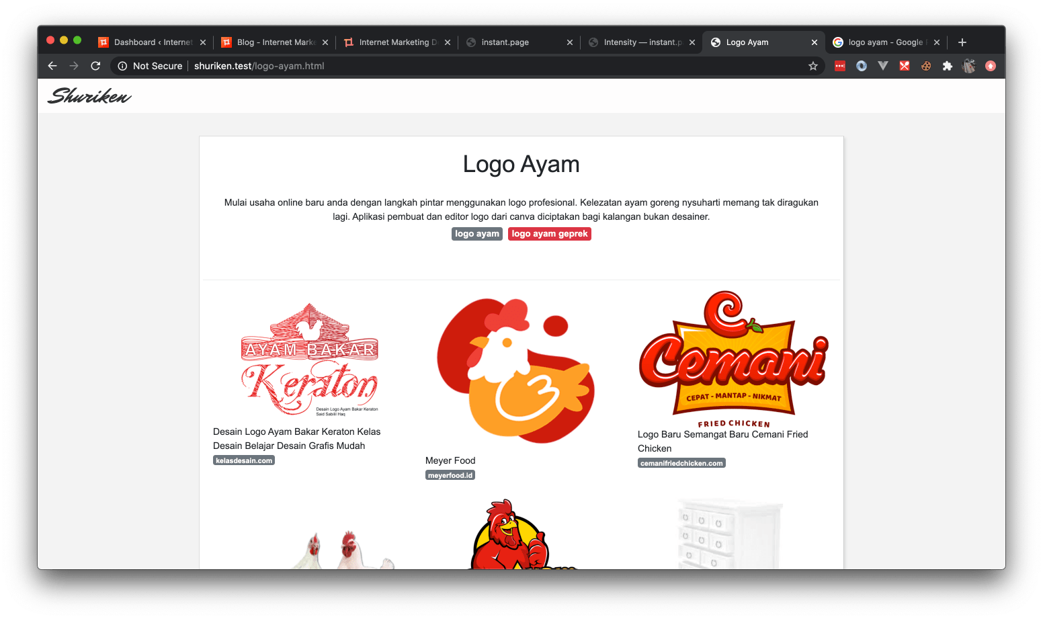Open the Meyer Food chicken logo image
Screen dimensions: 1043x619
coord(515,370)
